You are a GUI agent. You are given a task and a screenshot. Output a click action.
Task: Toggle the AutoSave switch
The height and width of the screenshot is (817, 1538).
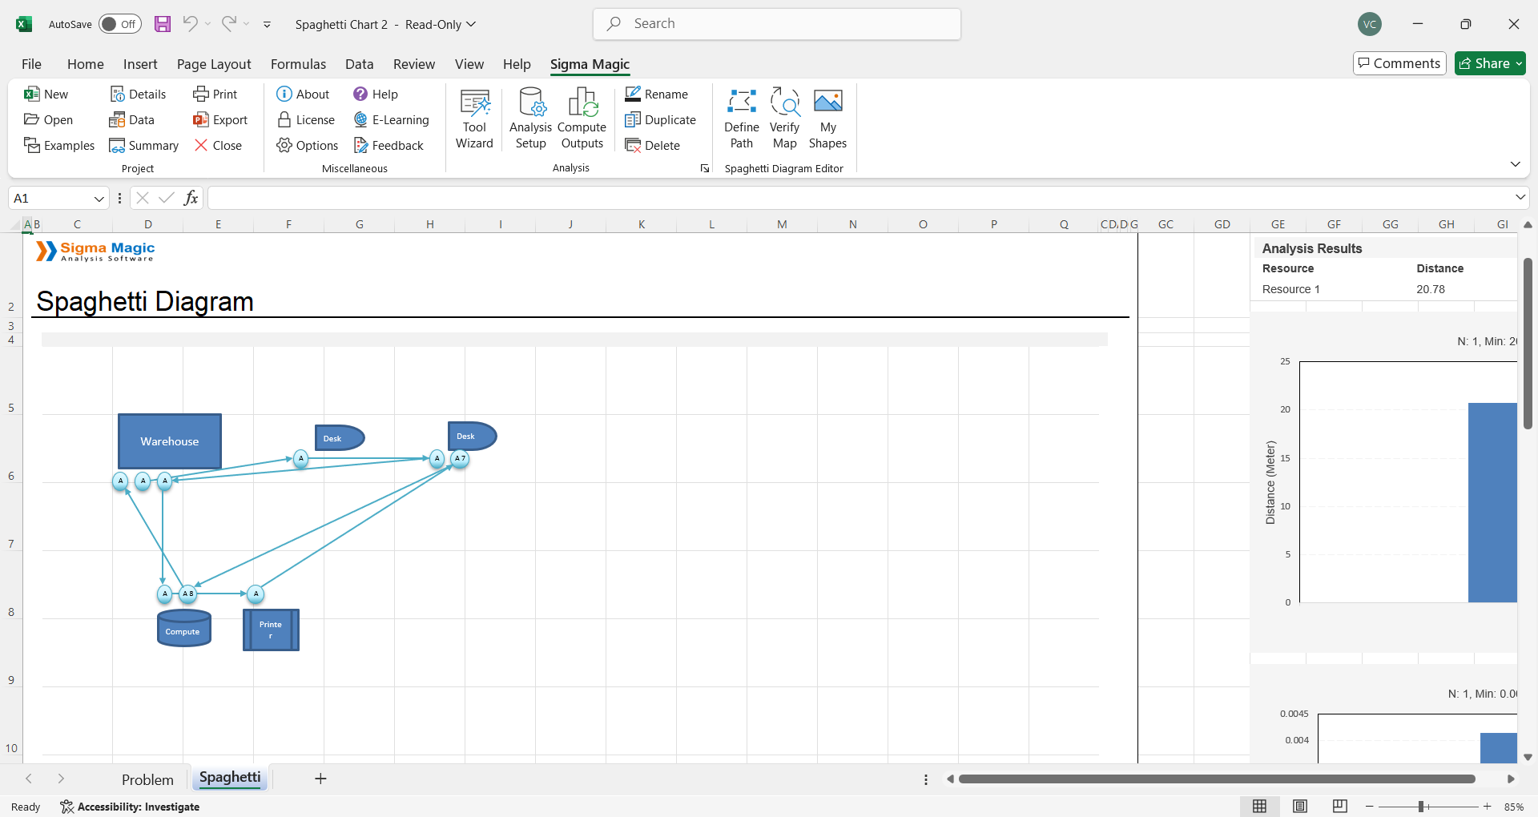(x=120, y=24)
